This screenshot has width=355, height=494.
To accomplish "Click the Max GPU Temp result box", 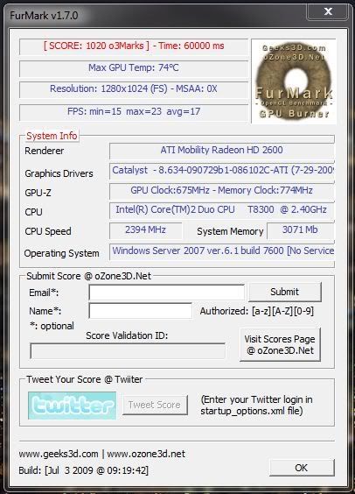I will pos(134,68).
